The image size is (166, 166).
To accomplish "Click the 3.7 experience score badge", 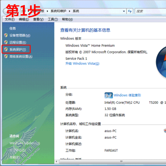I will (x=109, y=95).
